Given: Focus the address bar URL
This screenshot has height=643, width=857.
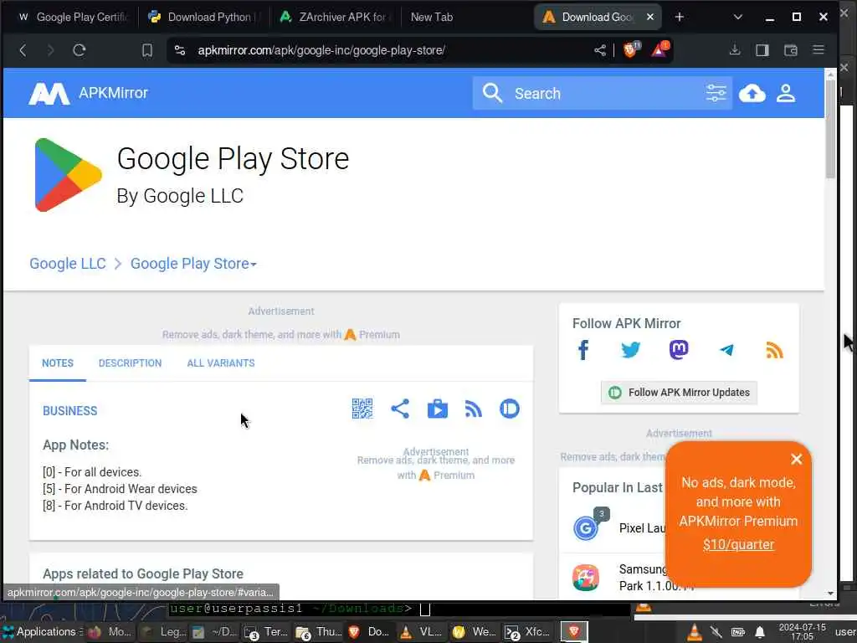Looking at the screenshot, I should pos(321,50).
